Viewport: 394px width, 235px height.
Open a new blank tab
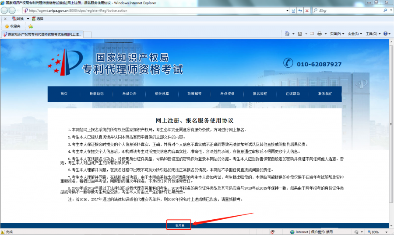(87, 35)
